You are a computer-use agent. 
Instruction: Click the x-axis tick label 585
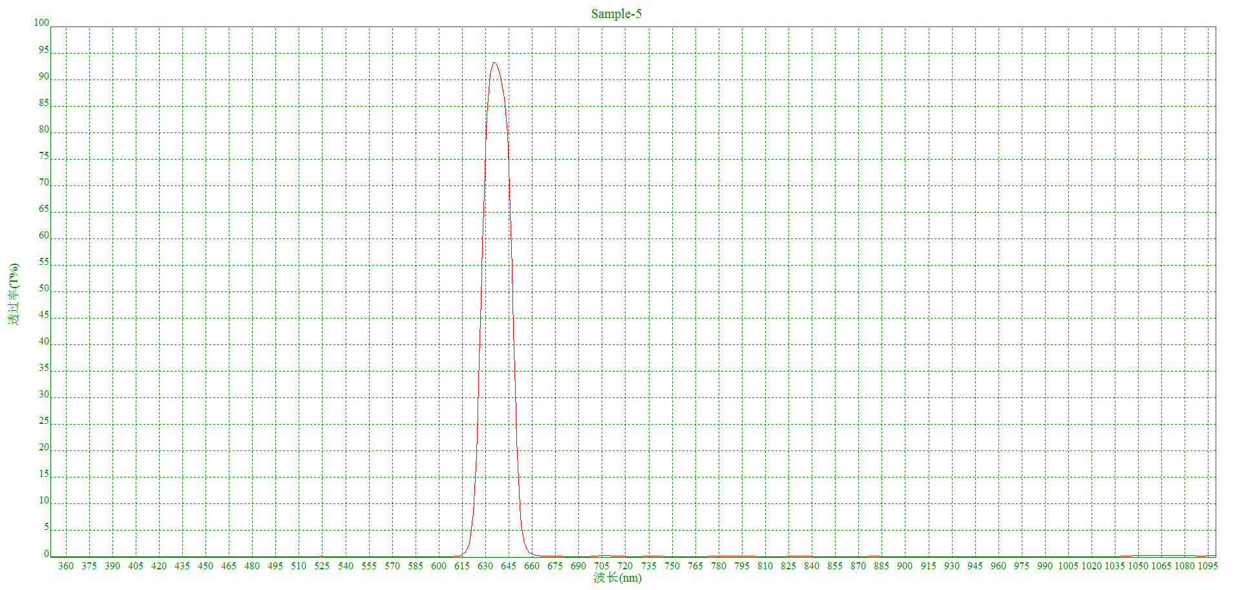pyautogui.click(x=416, y=566)
